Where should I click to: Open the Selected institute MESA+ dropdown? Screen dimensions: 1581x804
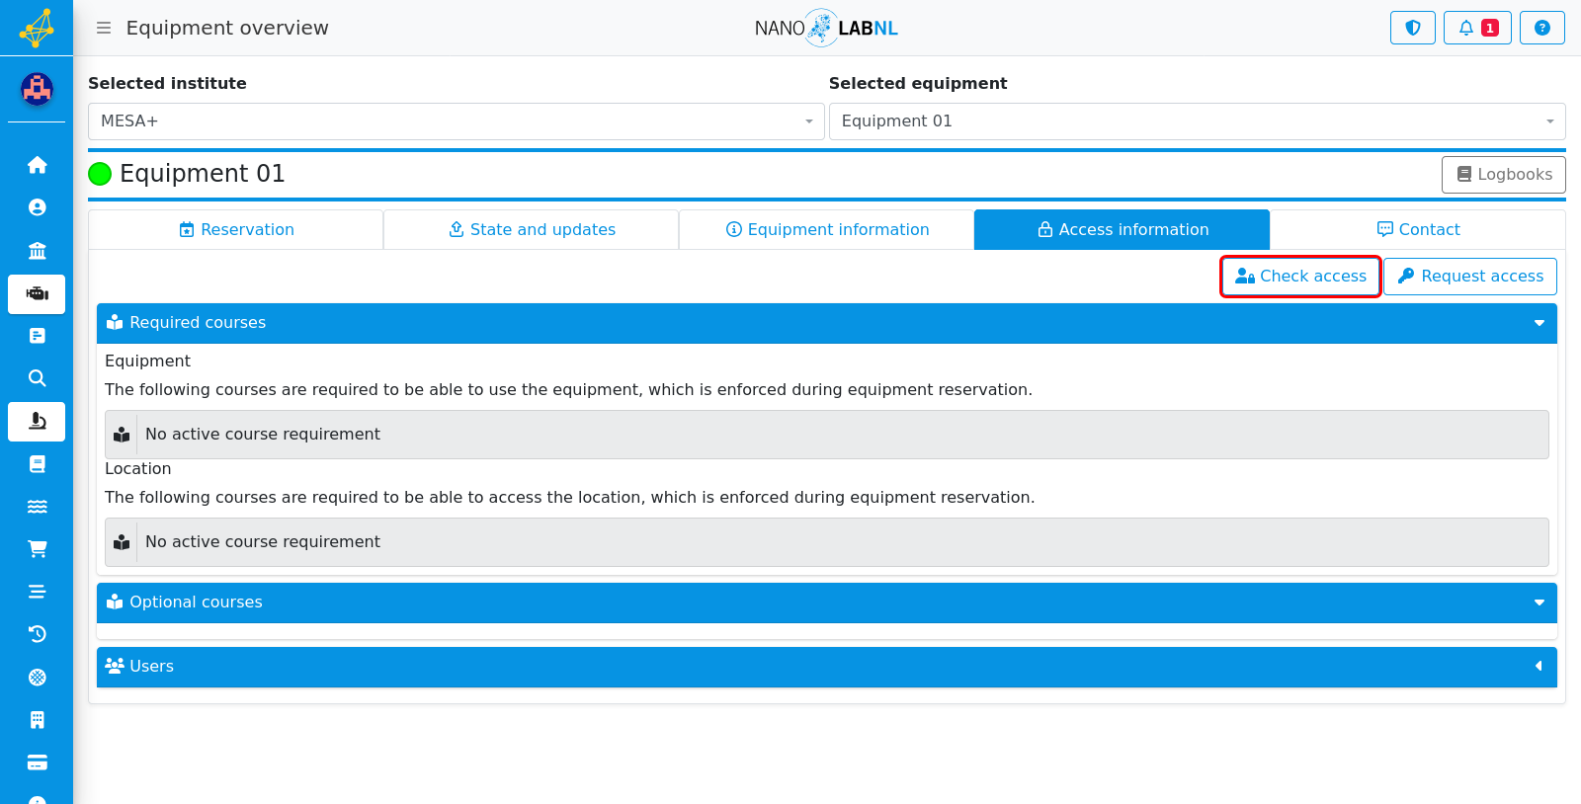point(456,121)
